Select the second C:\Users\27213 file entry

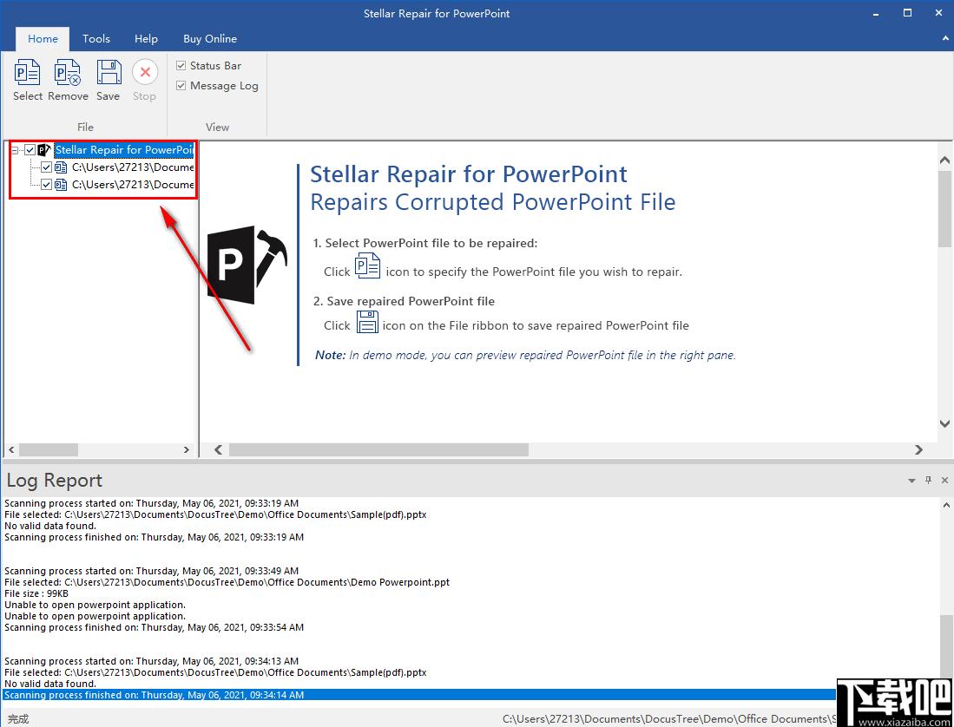pyautogui.click(x=133, y=185)
